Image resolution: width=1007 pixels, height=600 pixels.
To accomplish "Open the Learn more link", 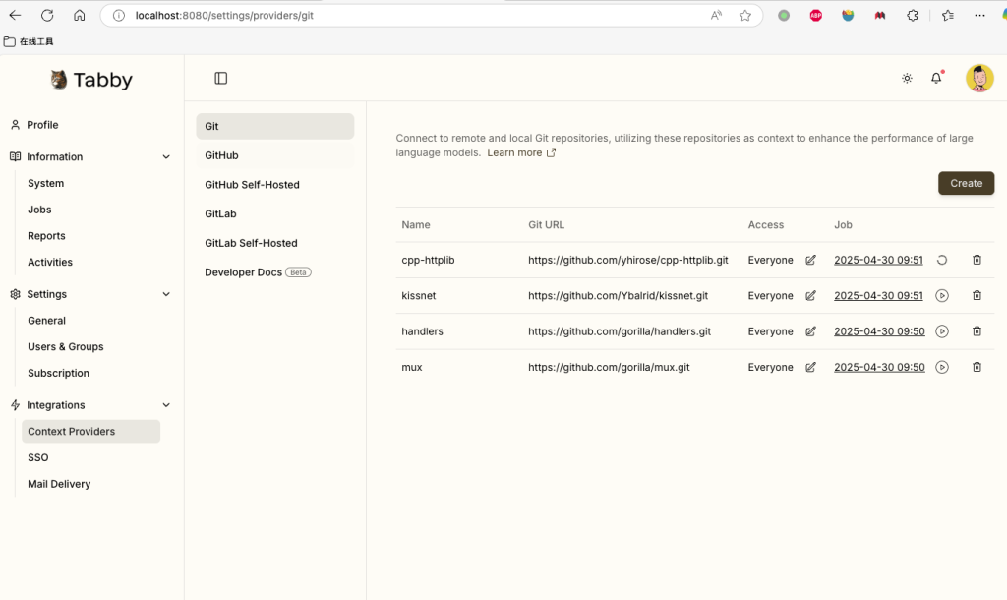I will coord(521,152).
